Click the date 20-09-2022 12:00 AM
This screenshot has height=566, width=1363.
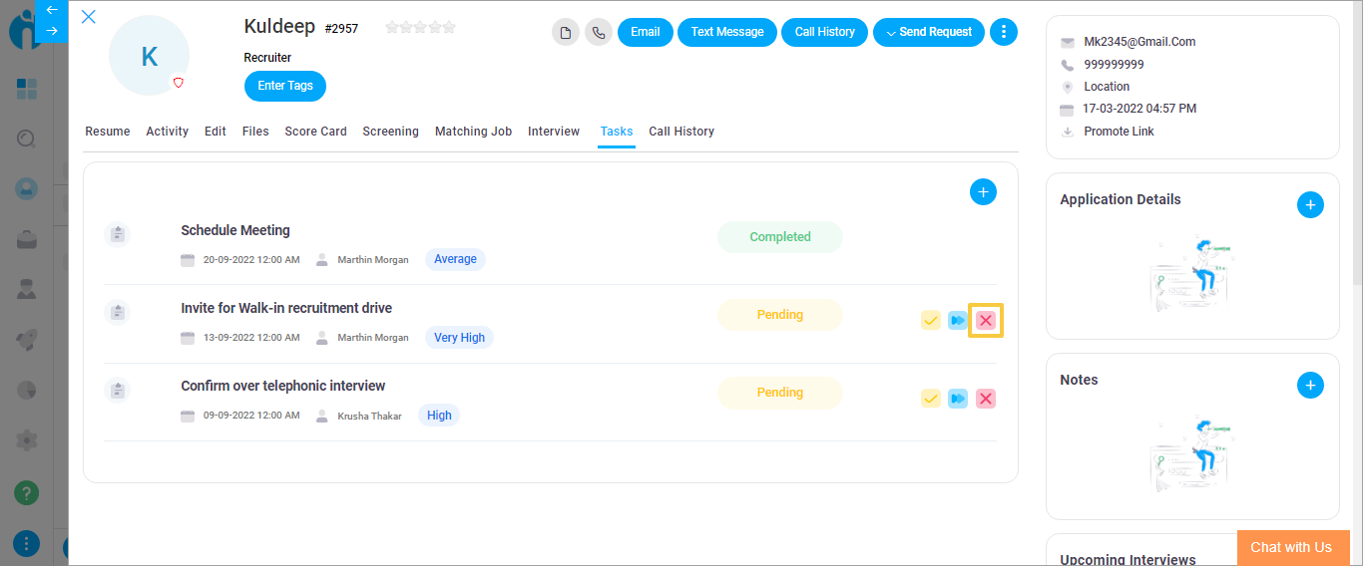pos(251,260)
